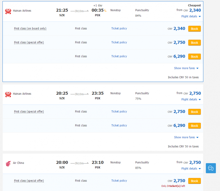Expand Flight details for the 21:25 flight
Viewport: 220px width, 191px height.
point(191,16)
